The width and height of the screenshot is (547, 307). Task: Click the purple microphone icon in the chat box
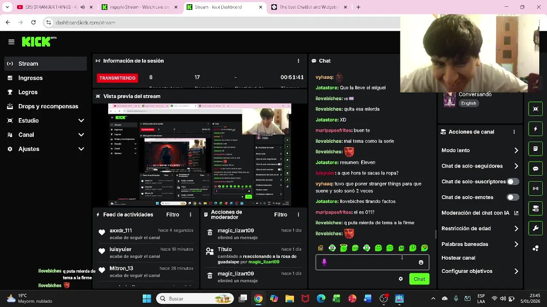pos(324,262)
